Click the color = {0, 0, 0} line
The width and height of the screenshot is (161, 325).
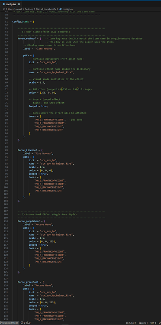coord(41,170)
